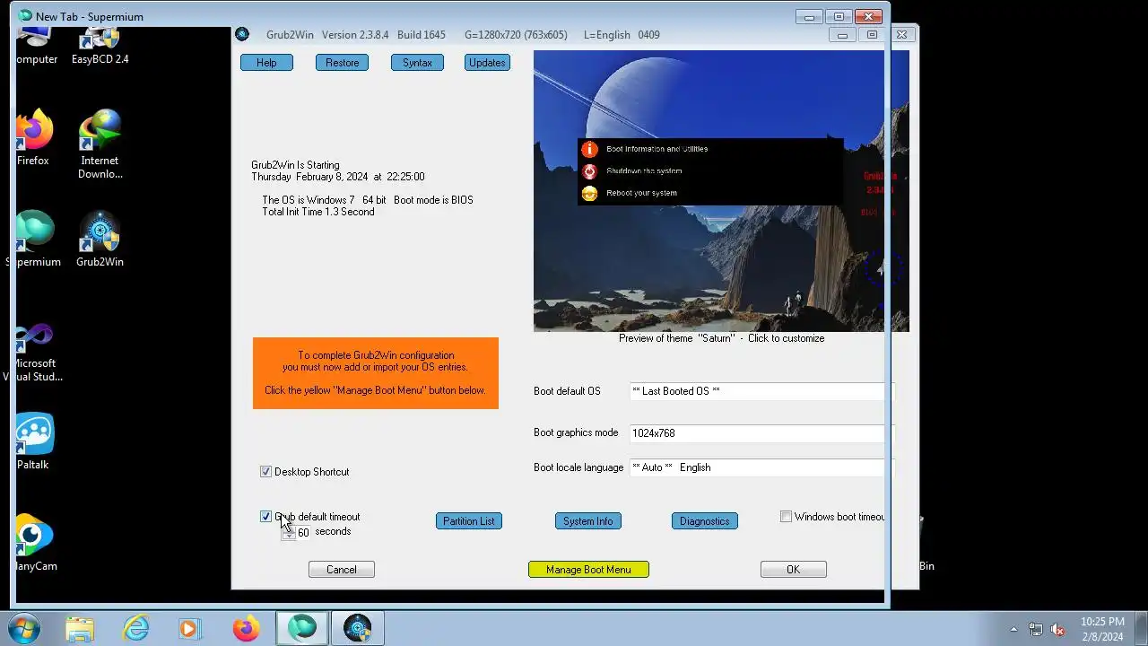Open the Internet Download Manager desktop icon
This screenshot has height=646, width=1148.
tap(100, 144)
